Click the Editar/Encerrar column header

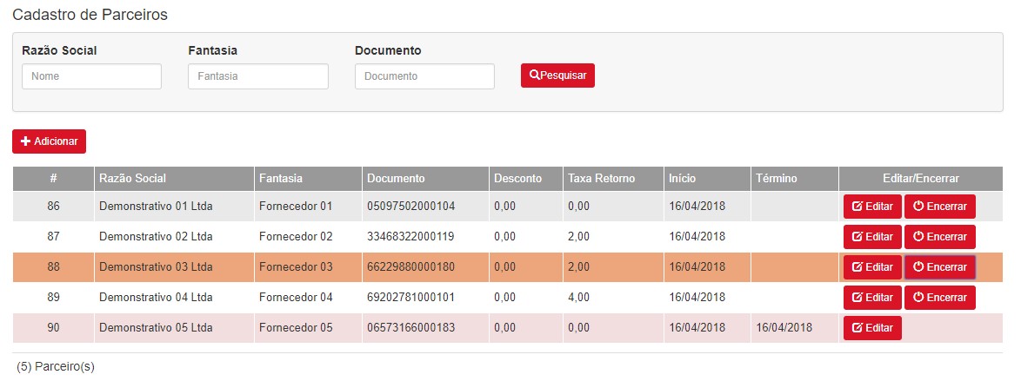(x=921, y=178)
